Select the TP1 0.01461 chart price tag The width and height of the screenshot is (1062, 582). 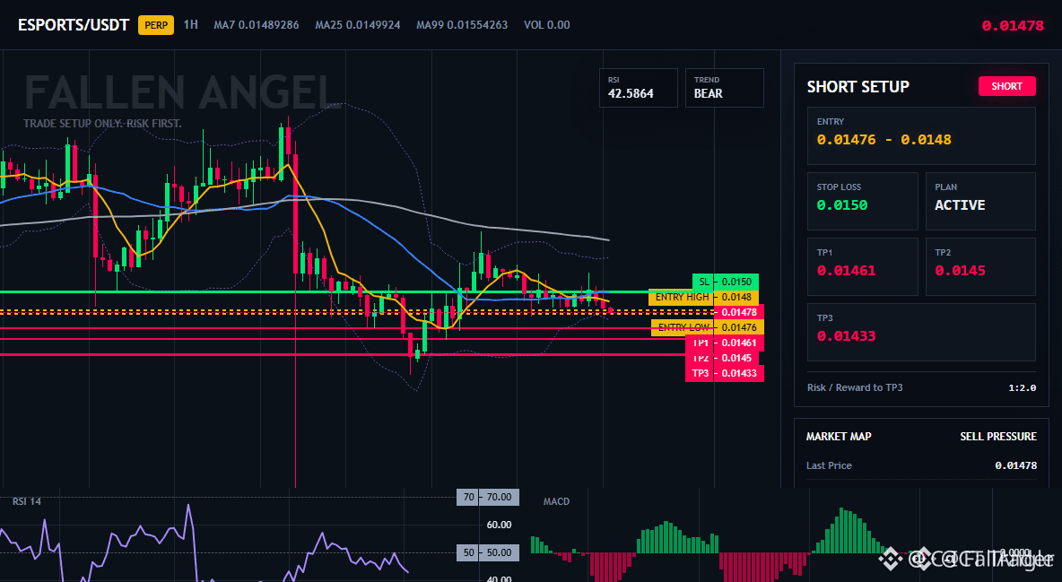725,343
